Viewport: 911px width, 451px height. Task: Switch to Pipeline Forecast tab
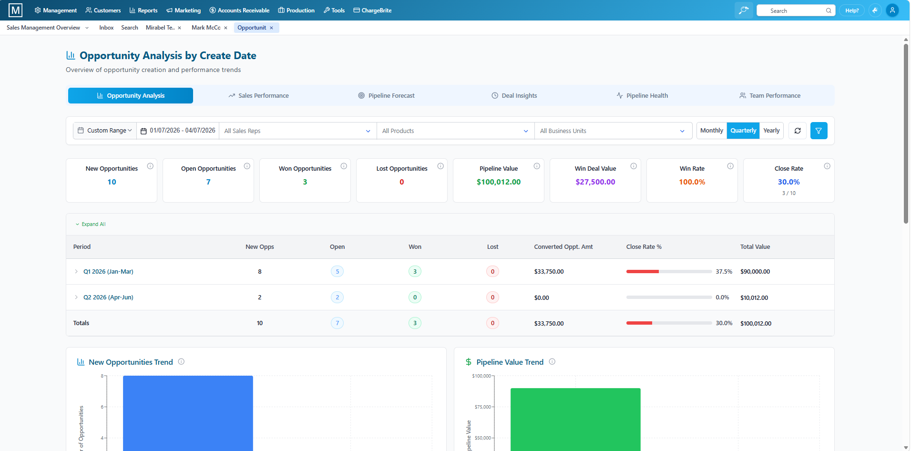(x=387, y=95)
